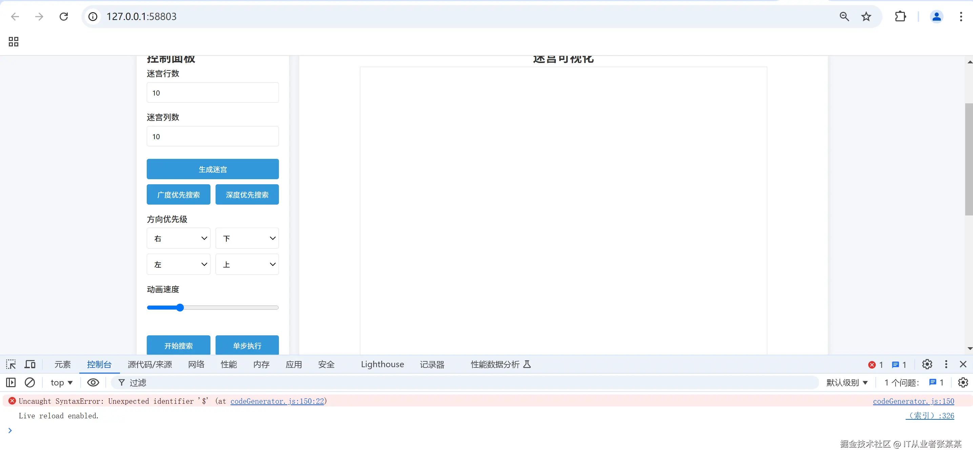
Task: Open the extensions puzzle icon
Action: [x=900, y=17]
